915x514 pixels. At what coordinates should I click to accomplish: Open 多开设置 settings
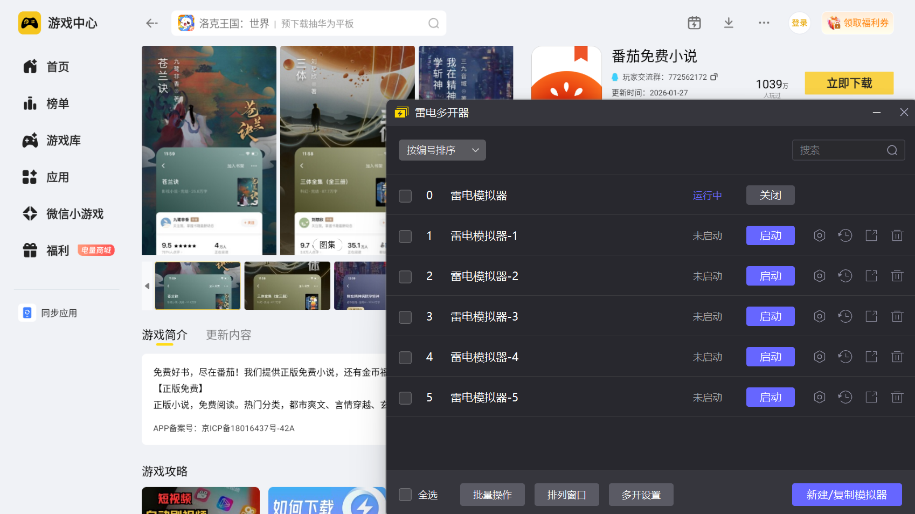pos(641,495)
